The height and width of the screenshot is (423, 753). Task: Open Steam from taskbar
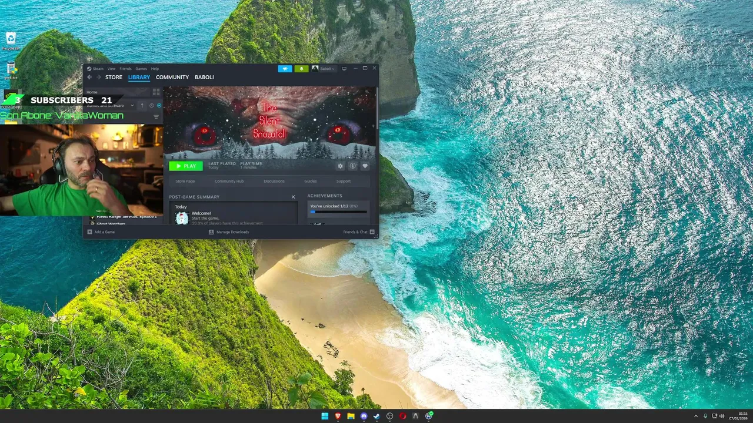pyautogui.click(x=376, y=416)
